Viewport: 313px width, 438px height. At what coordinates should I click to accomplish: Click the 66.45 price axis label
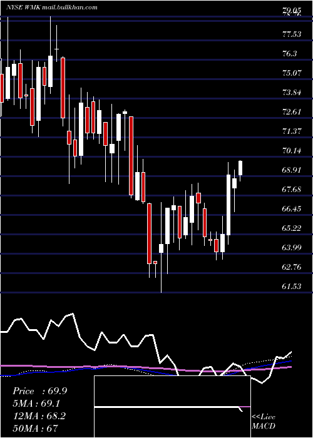coord(292,209)
